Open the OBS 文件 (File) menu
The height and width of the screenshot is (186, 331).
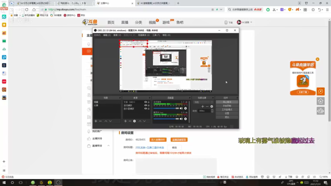click(x=97, y=35)
